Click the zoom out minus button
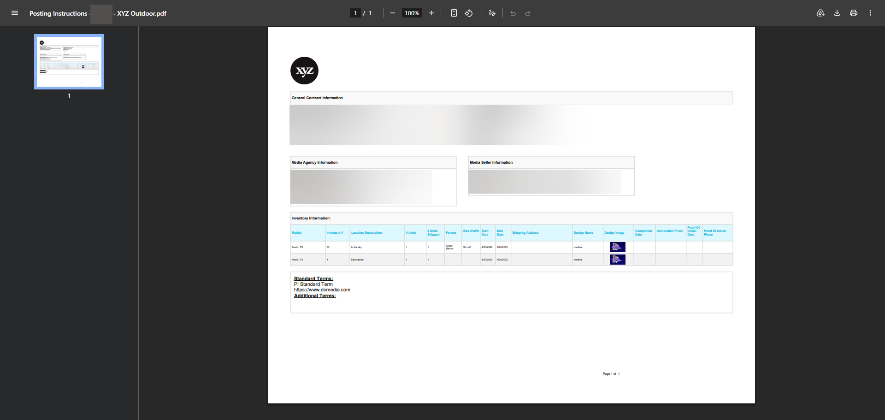 coord(392,13)
